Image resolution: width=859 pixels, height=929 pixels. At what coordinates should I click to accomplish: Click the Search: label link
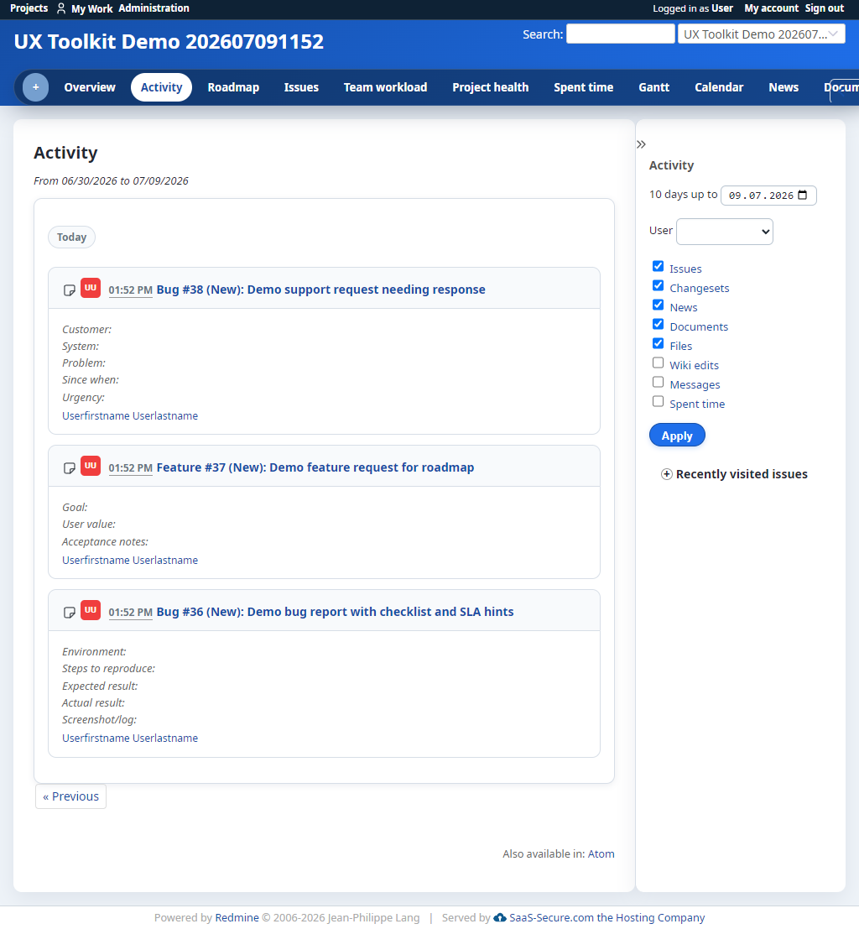pyautogui.click(x=543, y=34)
